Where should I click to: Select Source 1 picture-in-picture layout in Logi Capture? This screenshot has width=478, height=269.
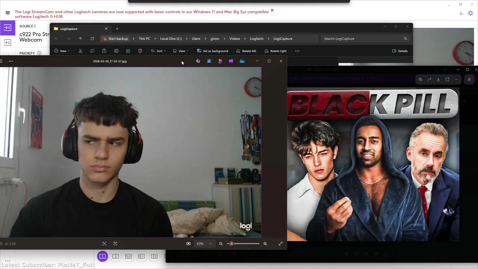(x=141, y=256)
